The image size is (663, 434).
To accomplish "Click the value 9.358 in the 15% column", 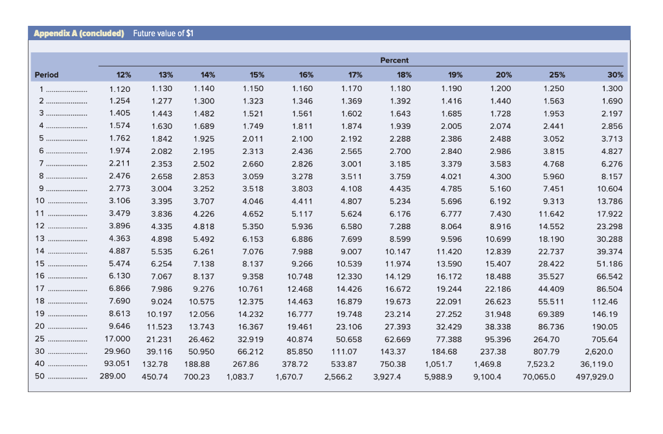I will (x=253, y=277).
